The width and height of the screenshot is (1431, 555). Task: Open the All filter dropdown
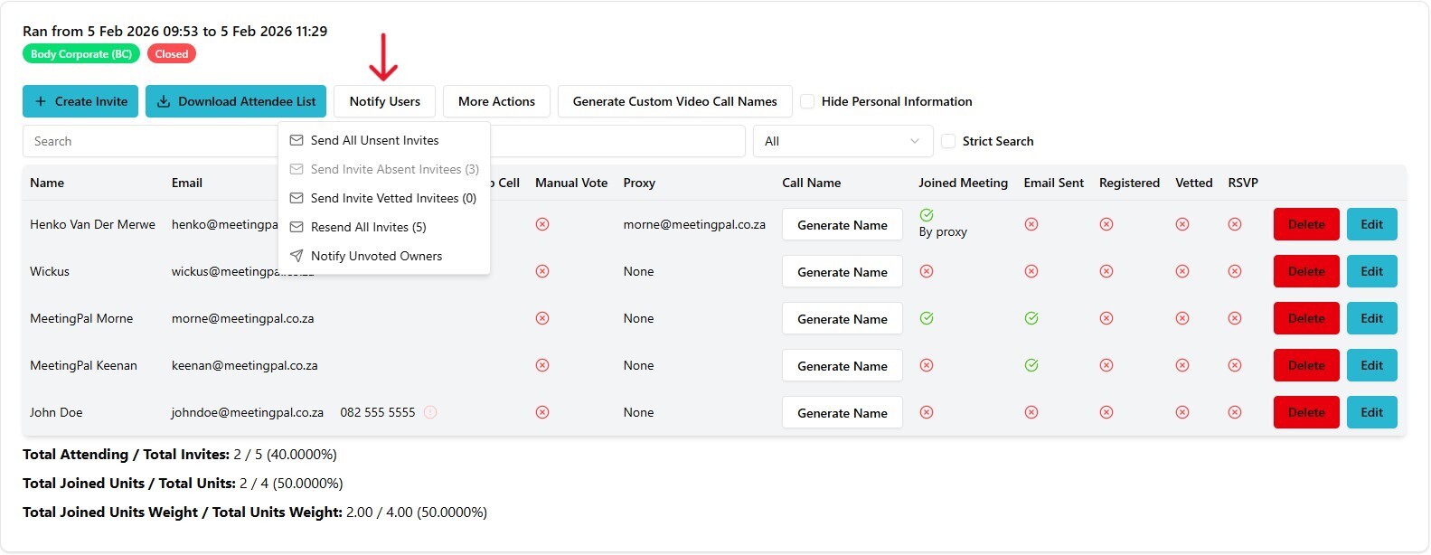pyautogui.click(x=842, y=141)
